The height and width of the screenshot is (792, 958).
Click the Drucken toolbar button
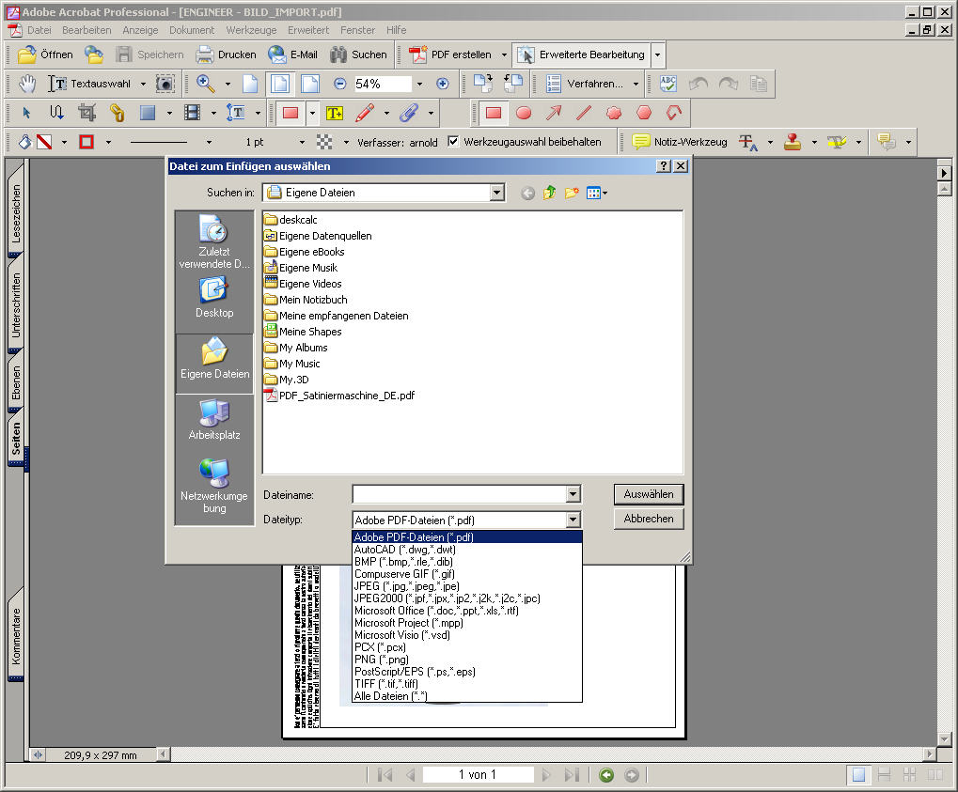click(226, 54)
